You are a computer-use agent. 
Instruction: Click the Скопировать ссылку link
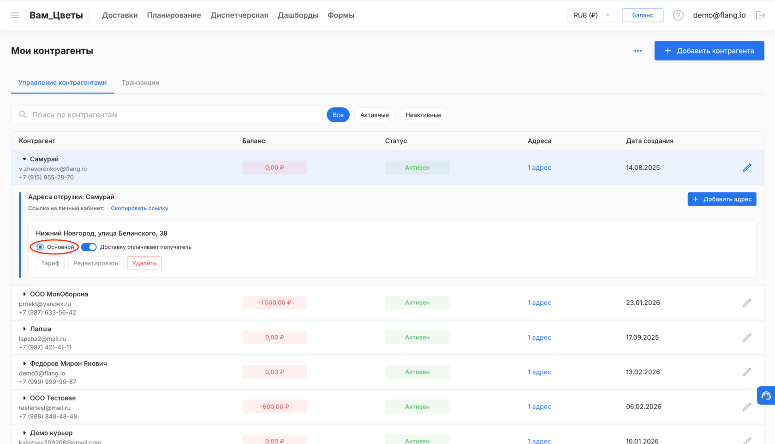[139, 208]
